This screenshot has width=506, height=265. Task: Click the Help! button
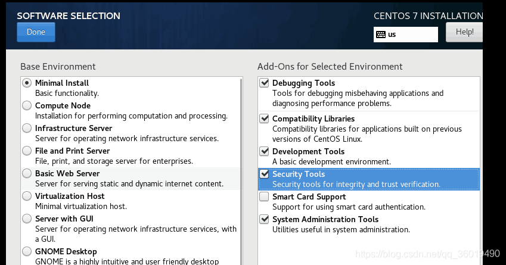coord(464,32)
